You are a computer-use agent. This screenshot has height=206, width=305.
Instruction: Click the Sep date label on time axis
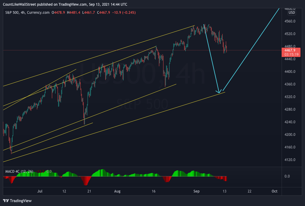tap(196, 191)
